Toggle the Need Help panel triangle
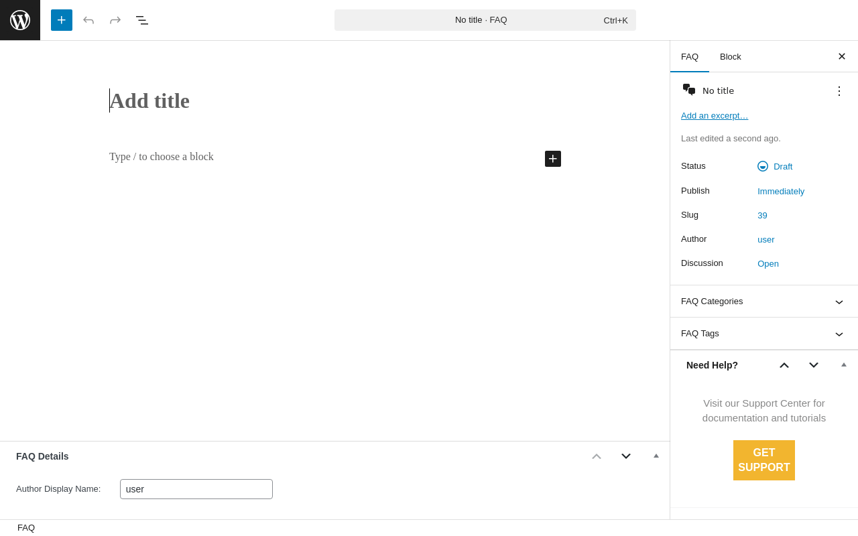Screen dimensions: 858x536 tap(844, 365)
